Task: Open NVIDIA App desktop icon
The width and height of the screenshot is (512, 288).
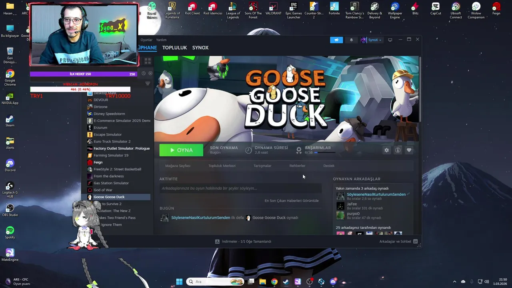Action: pyautogui.click(x=10, y=98)
